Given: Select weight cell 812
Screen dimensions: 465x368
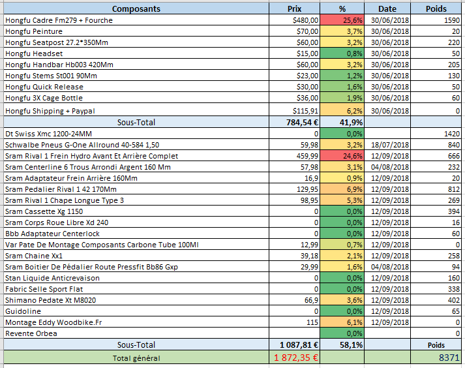Looking at the screenshot, I should click(436, 189).
